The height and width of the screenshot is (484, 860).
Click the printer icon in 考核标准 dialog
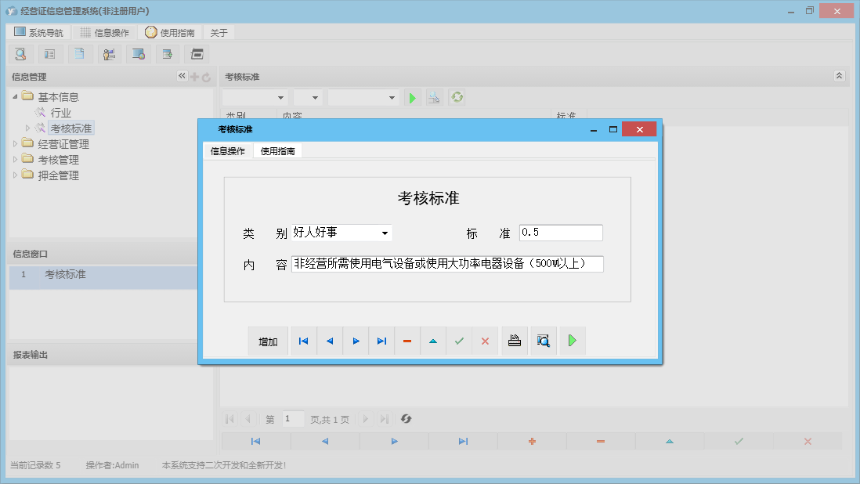[515, 341]
